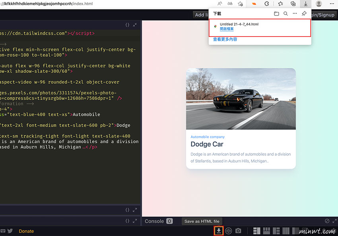
Task: Open the CodePen export icon in bottom toolbar
Action: [x=229, y=231]
